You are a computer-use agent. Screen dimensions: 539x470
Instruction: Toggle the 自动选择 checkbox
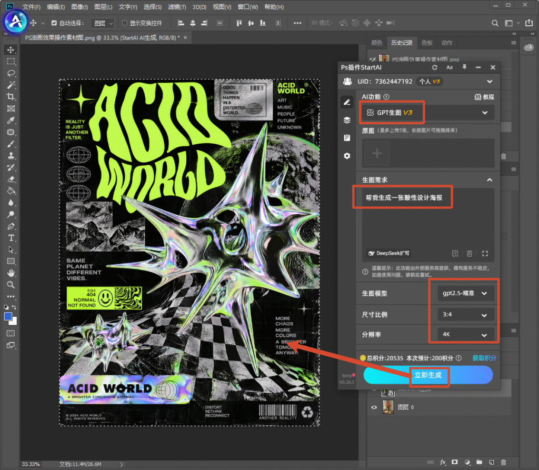tap(54, 23)
